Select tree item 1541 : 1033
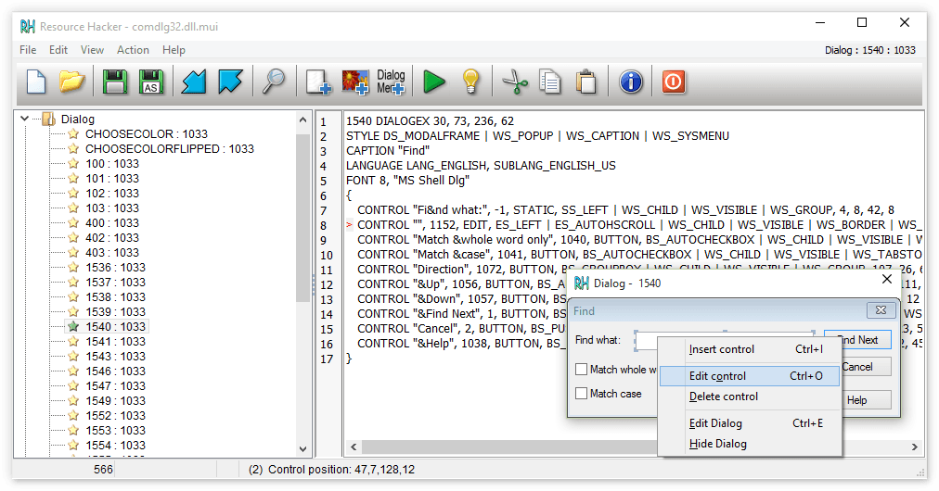This screenshot has height=491, width=939. click(115, 342)
